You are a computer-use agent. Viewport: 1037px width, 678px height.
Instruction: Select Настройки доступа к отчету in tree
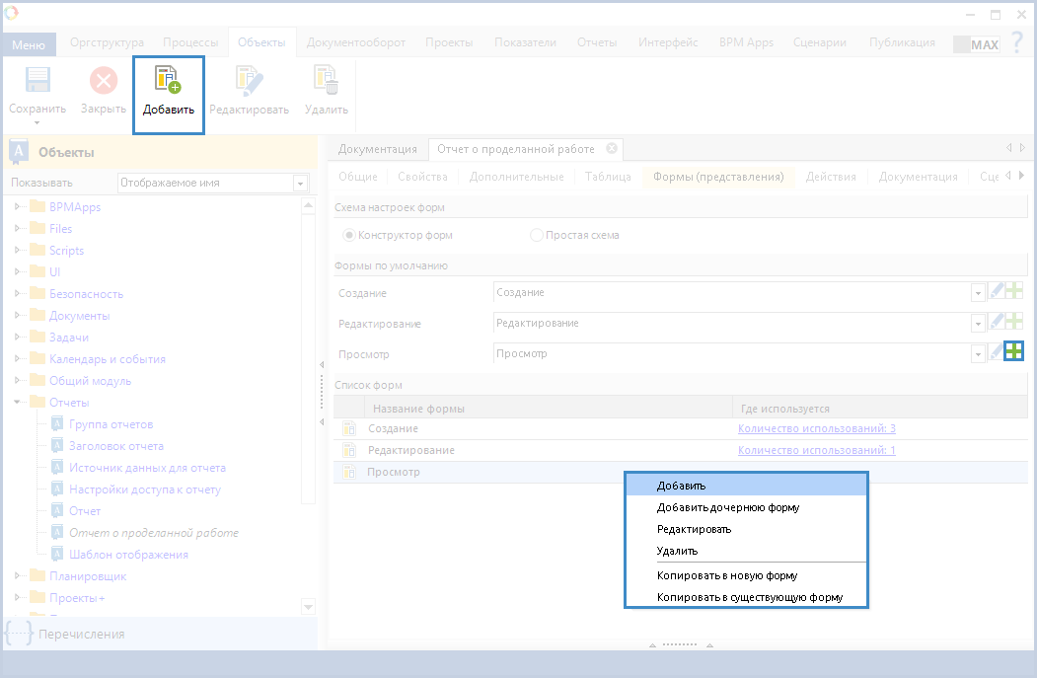click(145, 490)
